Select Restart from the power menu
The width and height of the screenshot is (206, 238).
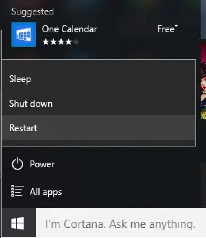pos(23,128)
